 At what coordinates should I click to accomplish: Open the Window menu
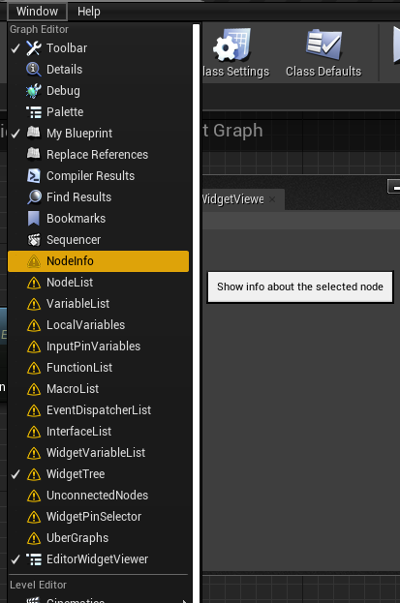pyautogui.click(x=37, y=12)
